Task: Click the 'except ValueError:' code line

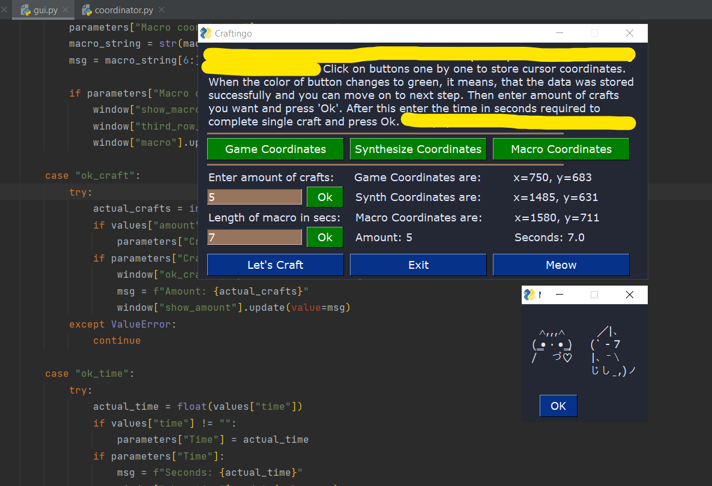Action: point(122,324)
